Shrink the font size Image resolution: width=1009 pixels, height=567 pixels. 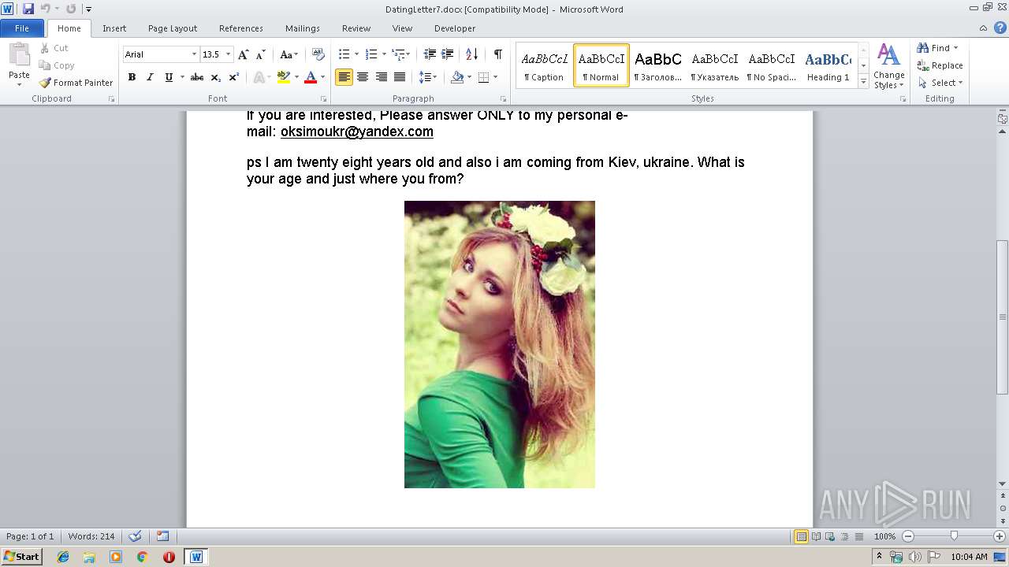(x=260, y=54)
